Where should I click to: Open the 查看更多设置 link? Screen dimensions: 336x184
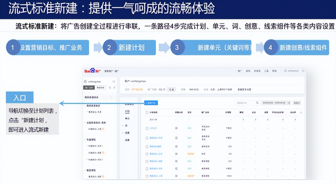tap(244, 89)
